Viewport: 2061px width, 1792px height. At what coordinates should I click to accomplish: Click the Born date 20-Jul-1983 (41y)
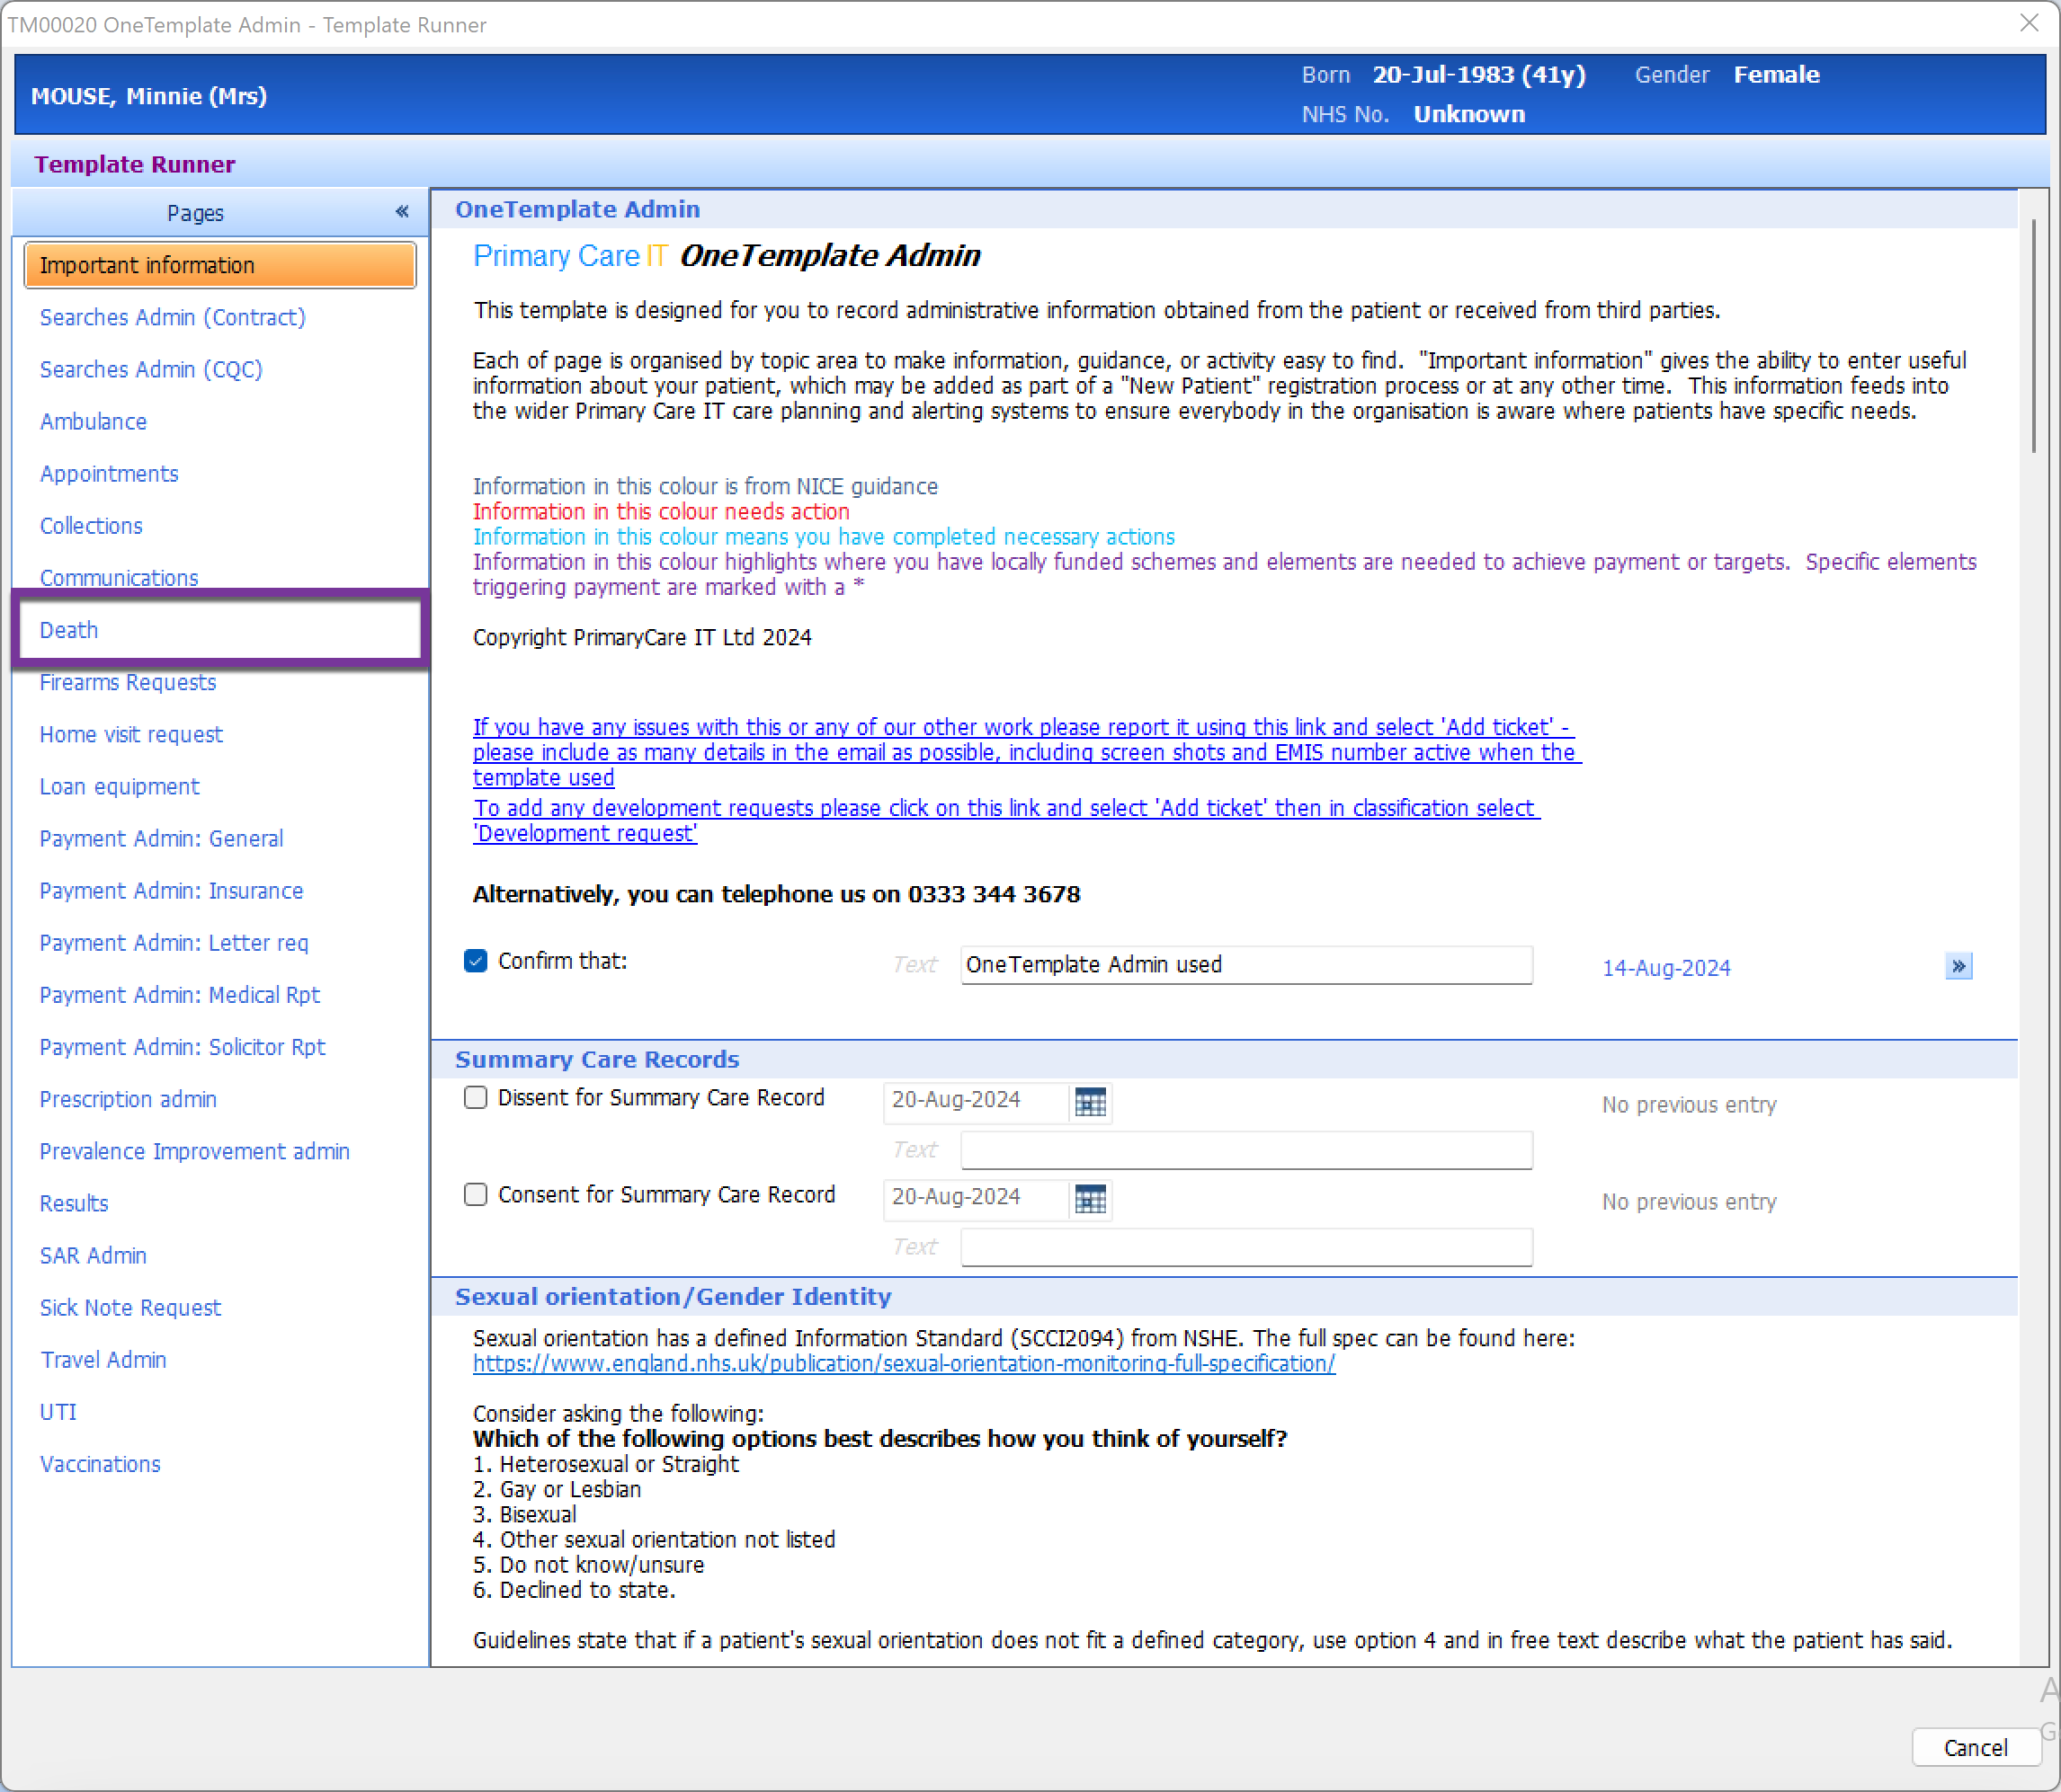click(x=1478, y=75)
